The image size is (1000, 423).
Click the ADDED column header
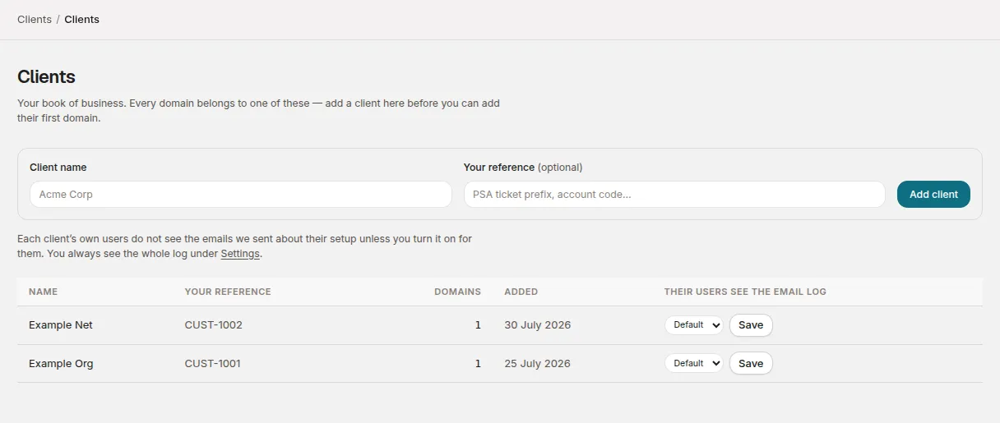[521, 292]
